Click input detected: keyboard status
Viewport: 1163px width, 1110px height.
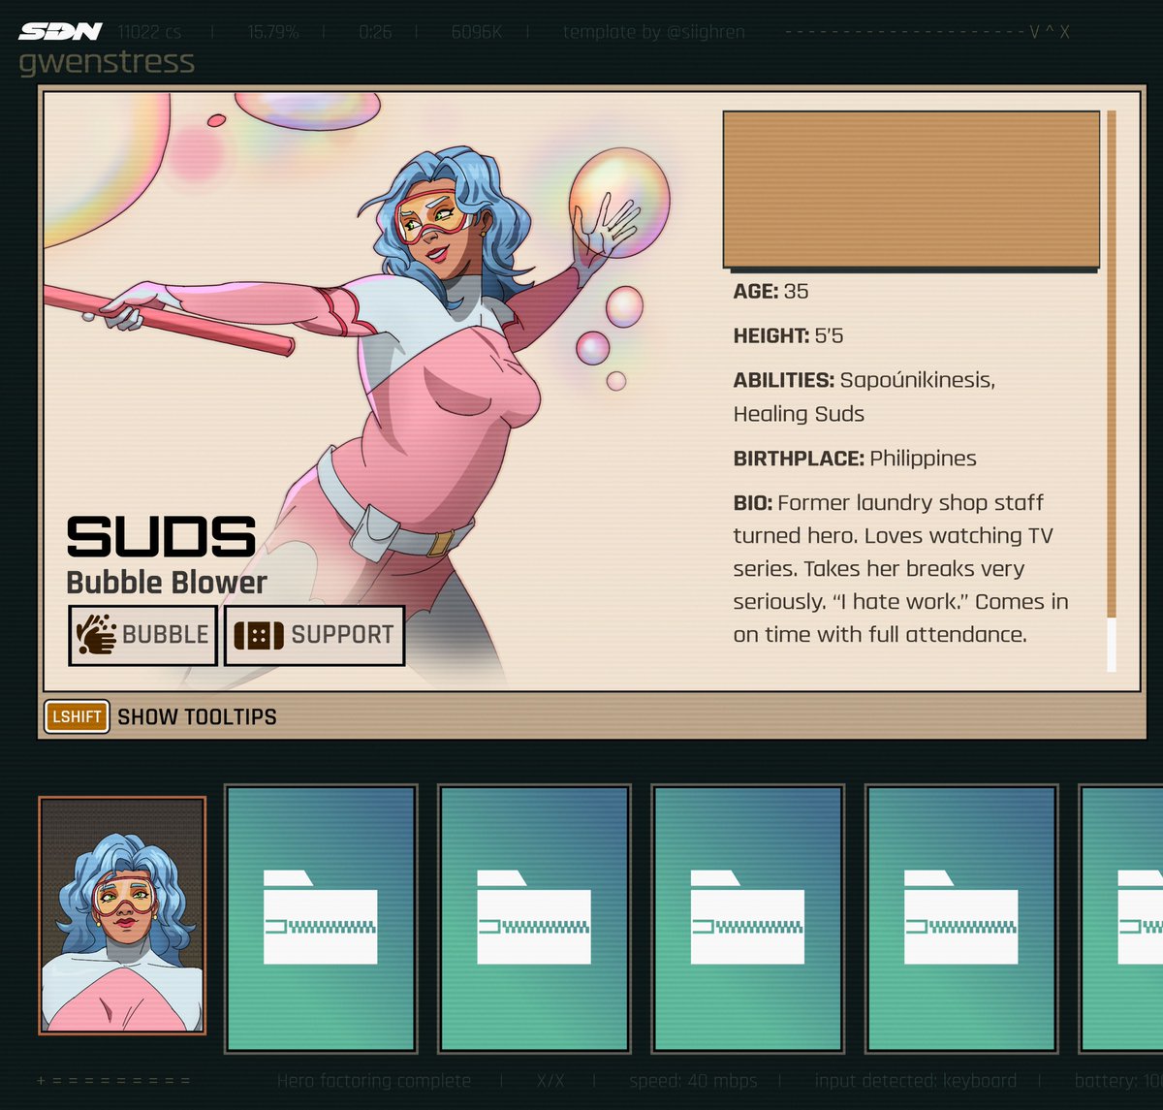916,1080
